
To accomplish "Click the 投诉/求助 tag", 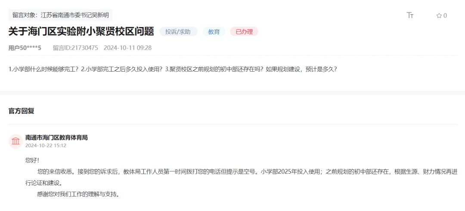I will click(179, 32).
